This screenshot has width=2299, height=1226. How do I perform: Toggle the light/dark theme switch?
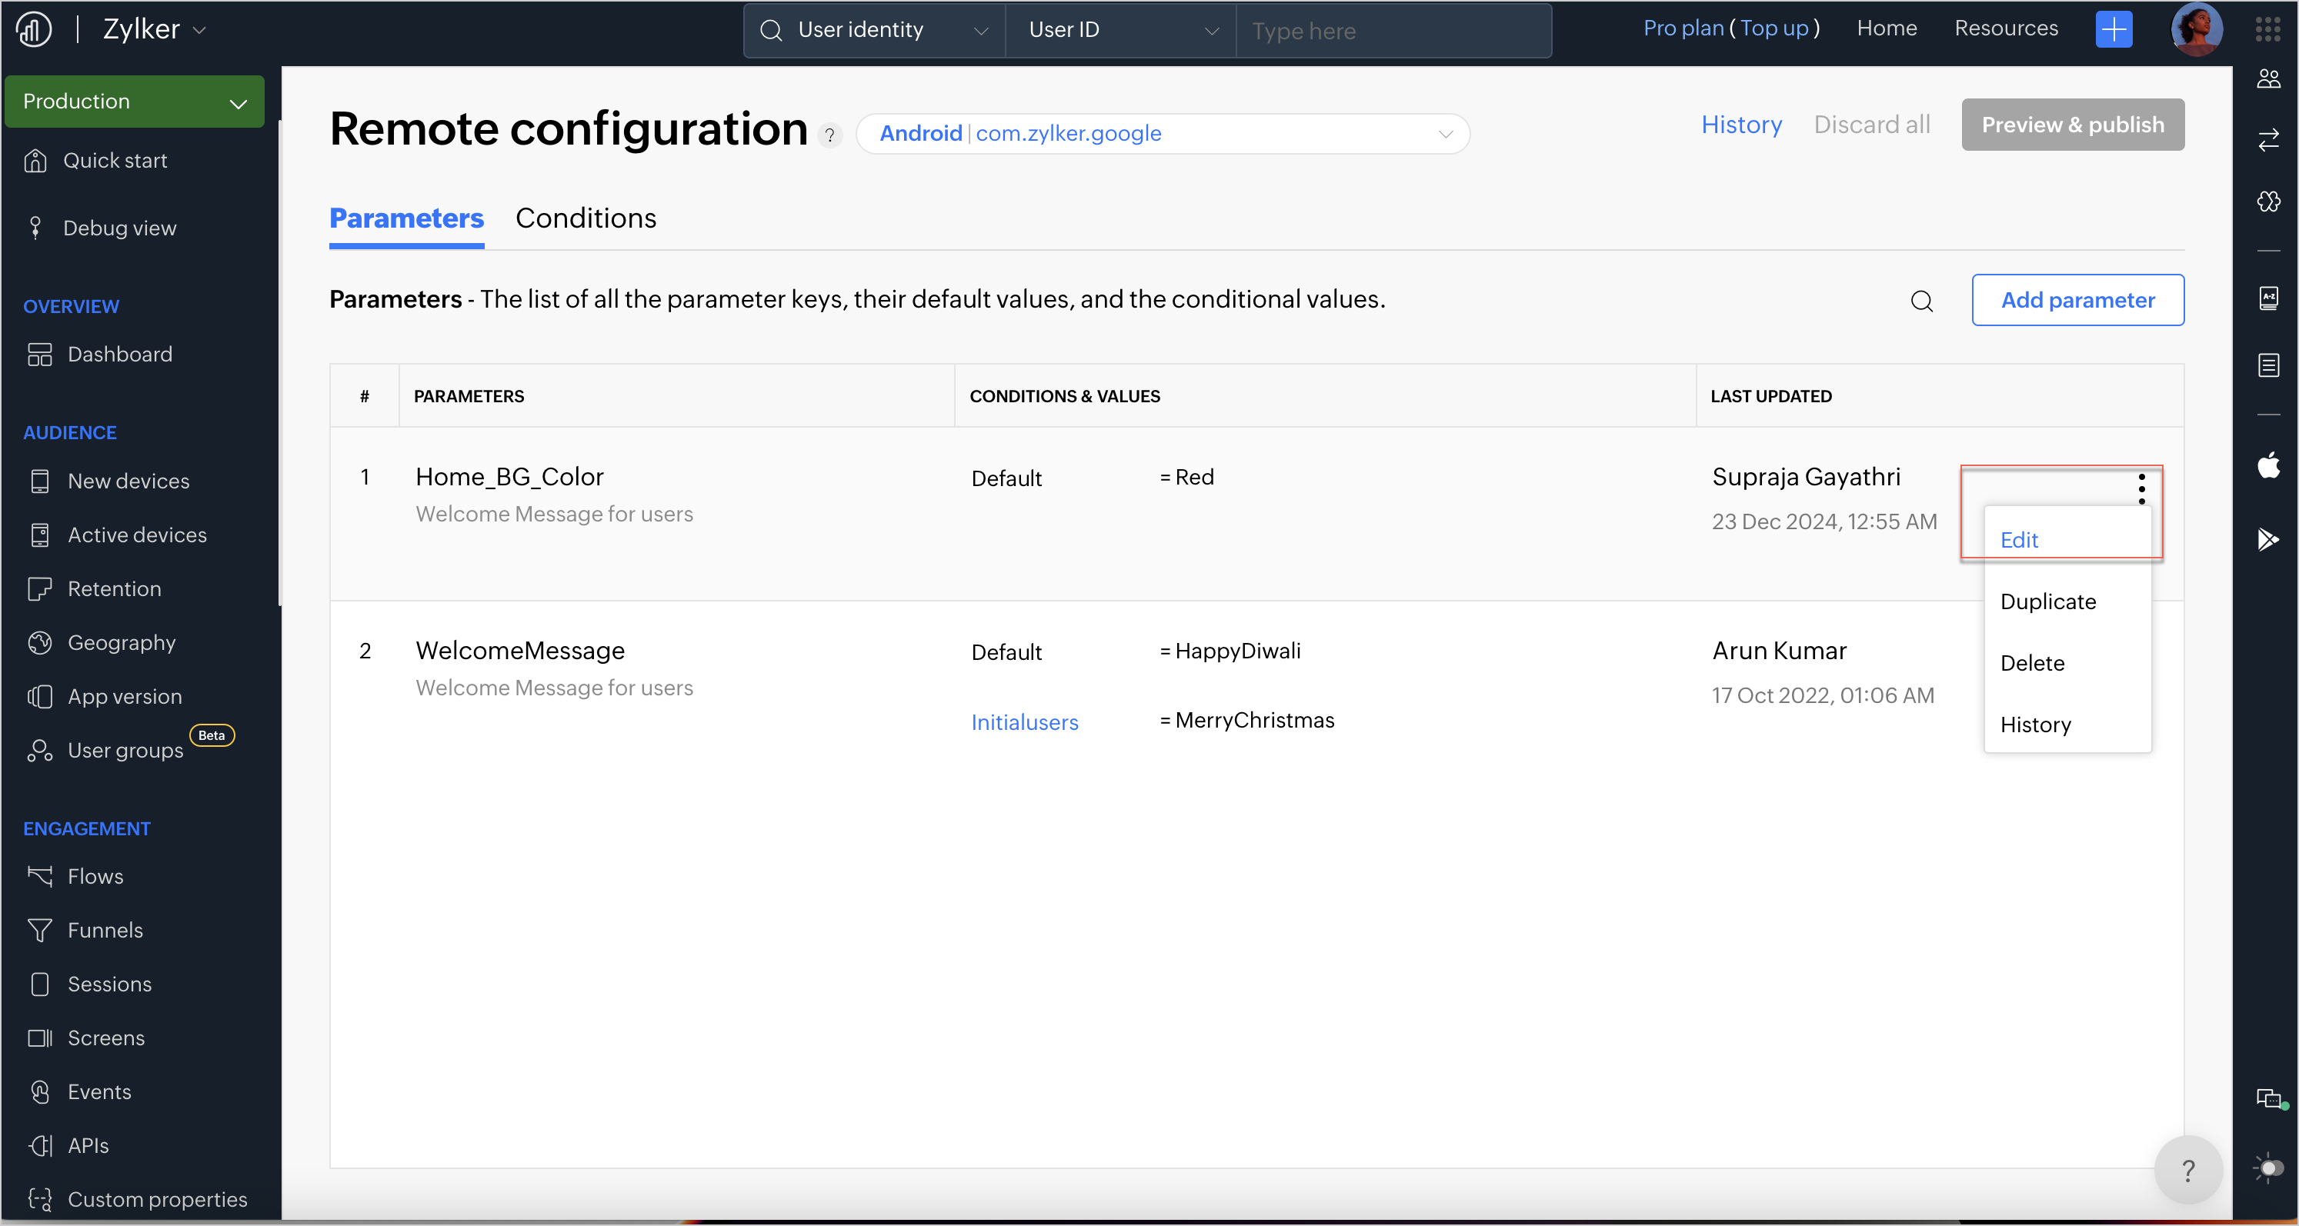tap(2271, 1167)
